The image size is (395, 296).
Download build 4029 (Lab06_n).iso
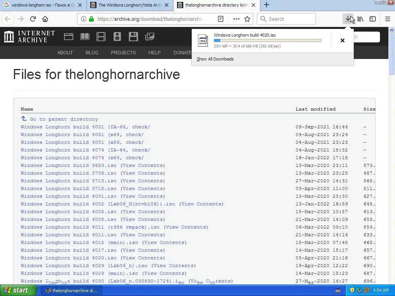84,266
